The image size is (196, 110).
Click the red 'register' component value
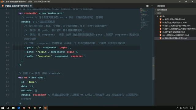[77, 56]
